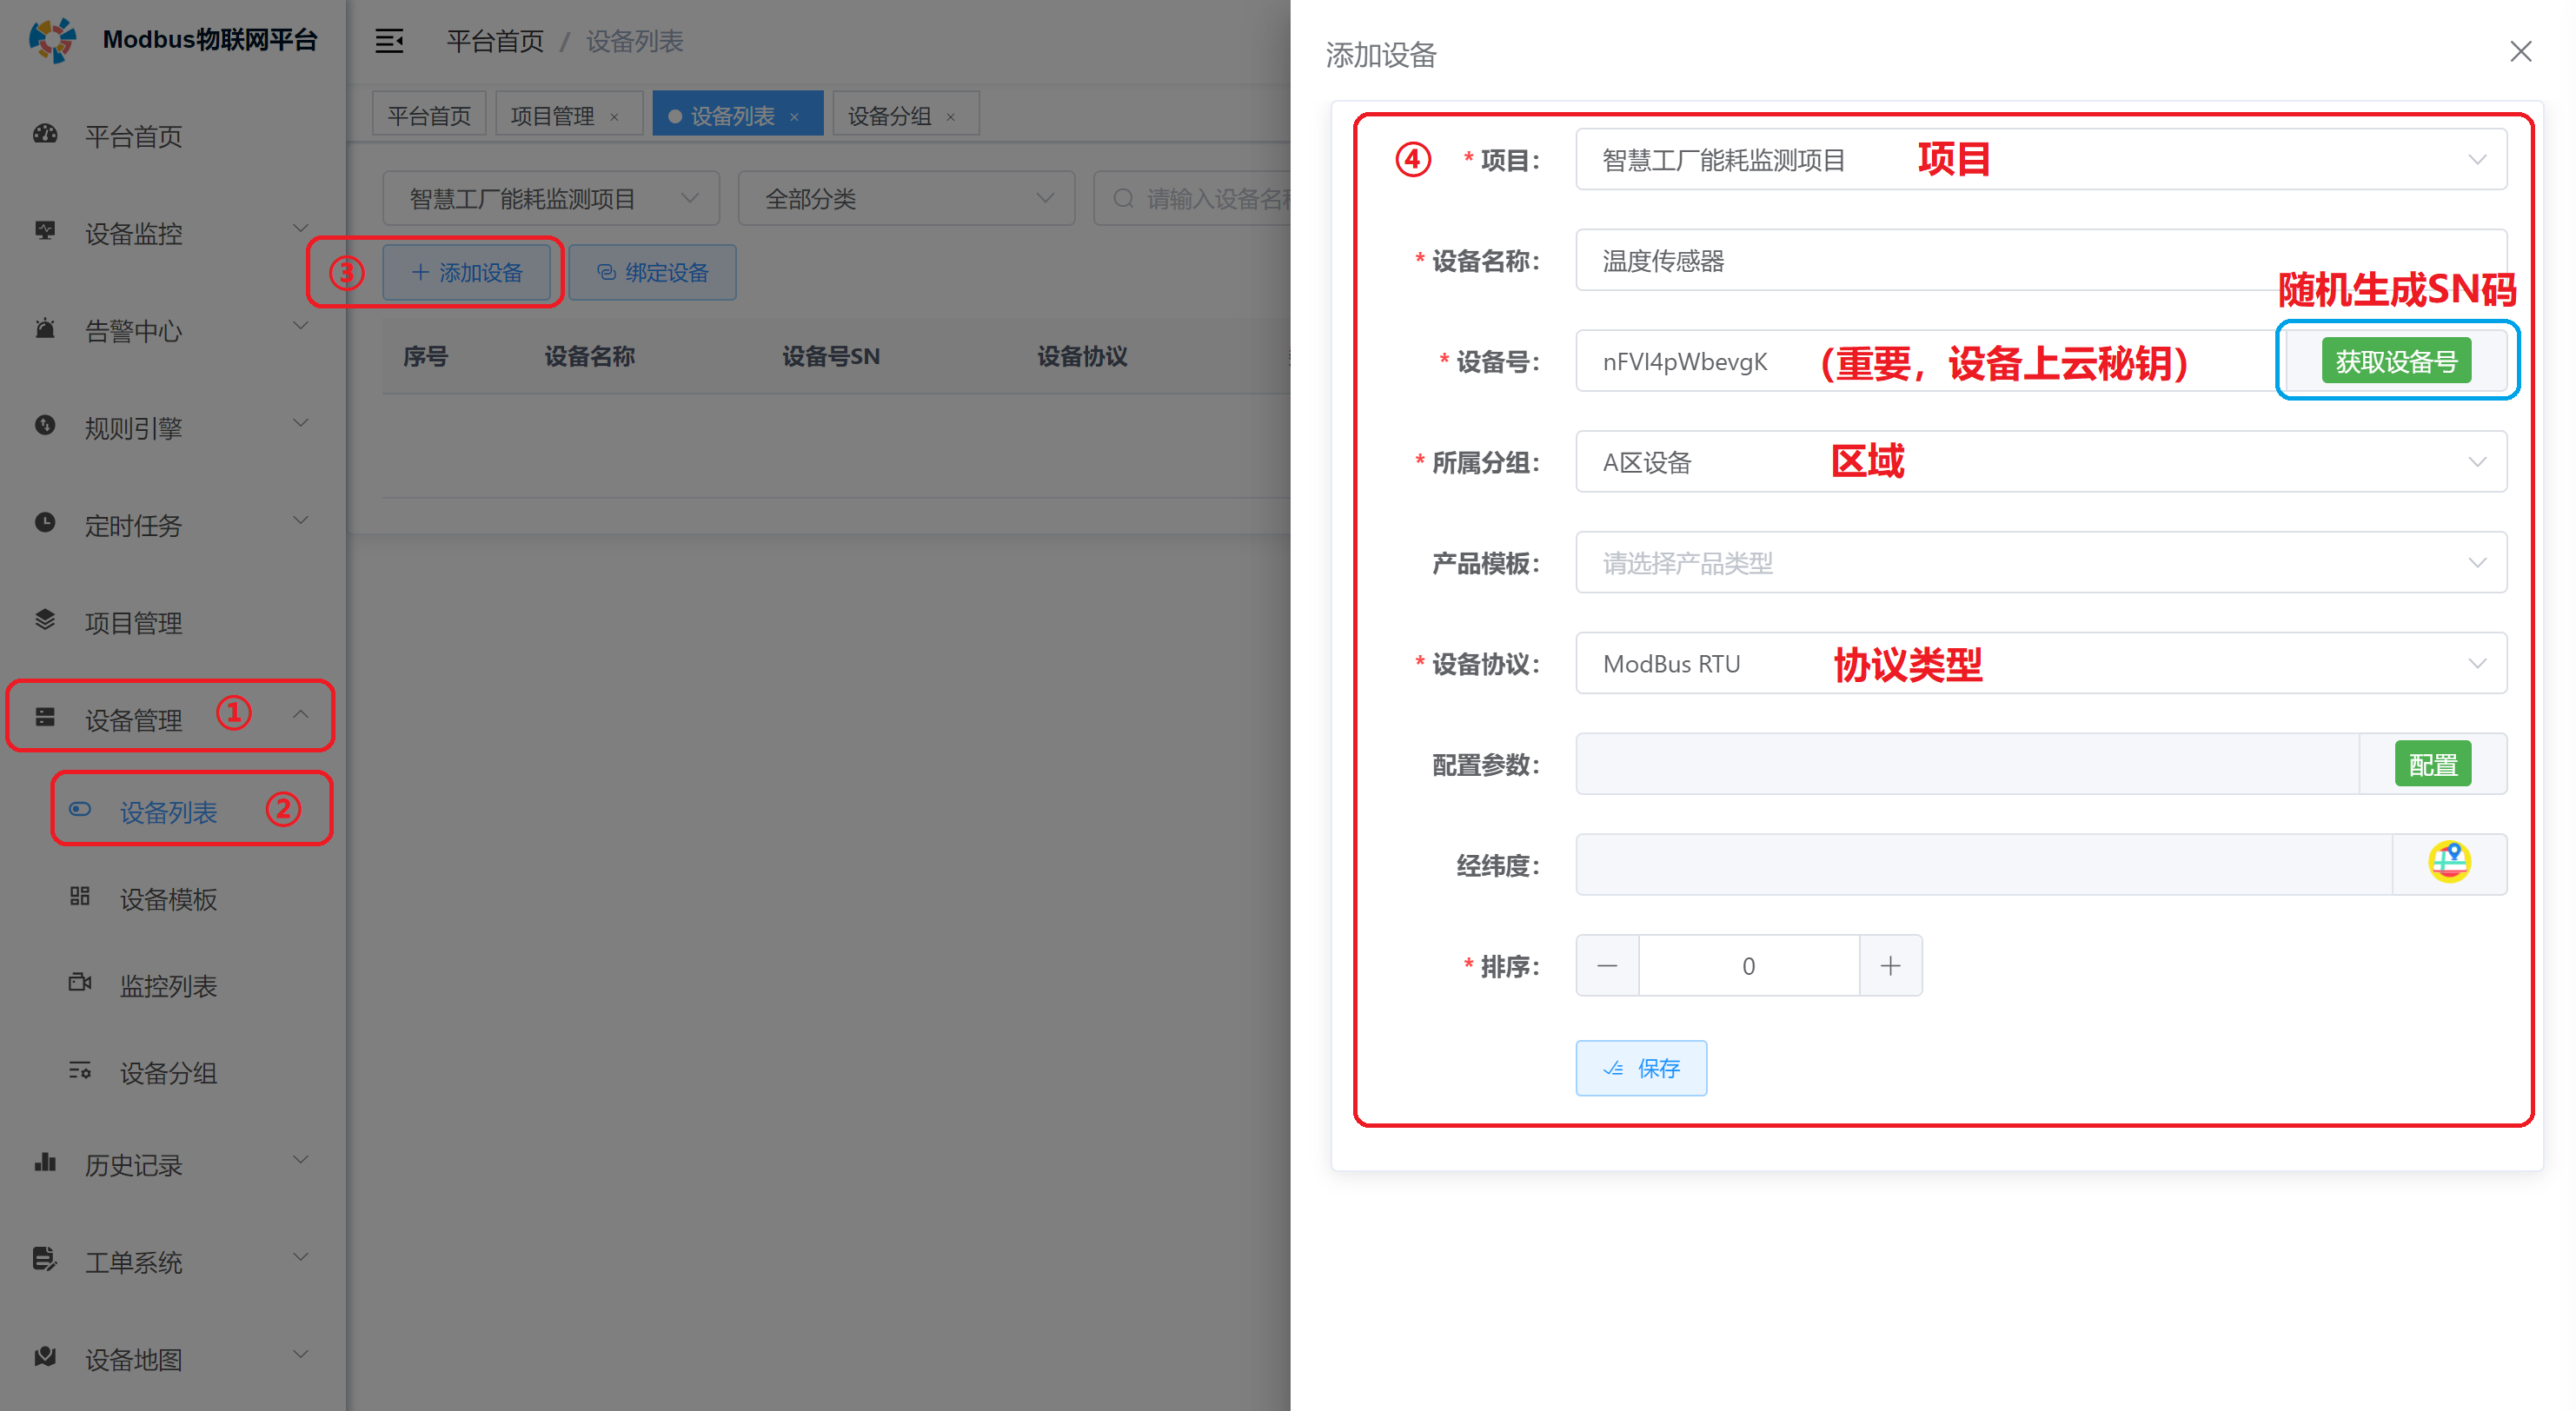The height and width of the screenshot is (1411, 2576).
Task: Click the 经纬度 input field
Action: click(1984, 864)
